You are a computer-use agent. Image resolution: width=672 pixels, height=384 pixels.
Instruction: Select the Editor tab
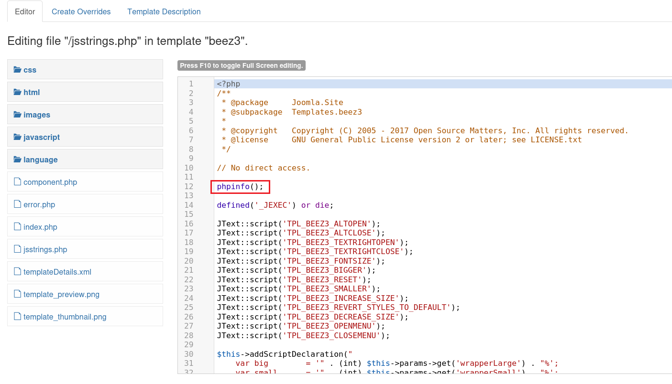point(25,11)
